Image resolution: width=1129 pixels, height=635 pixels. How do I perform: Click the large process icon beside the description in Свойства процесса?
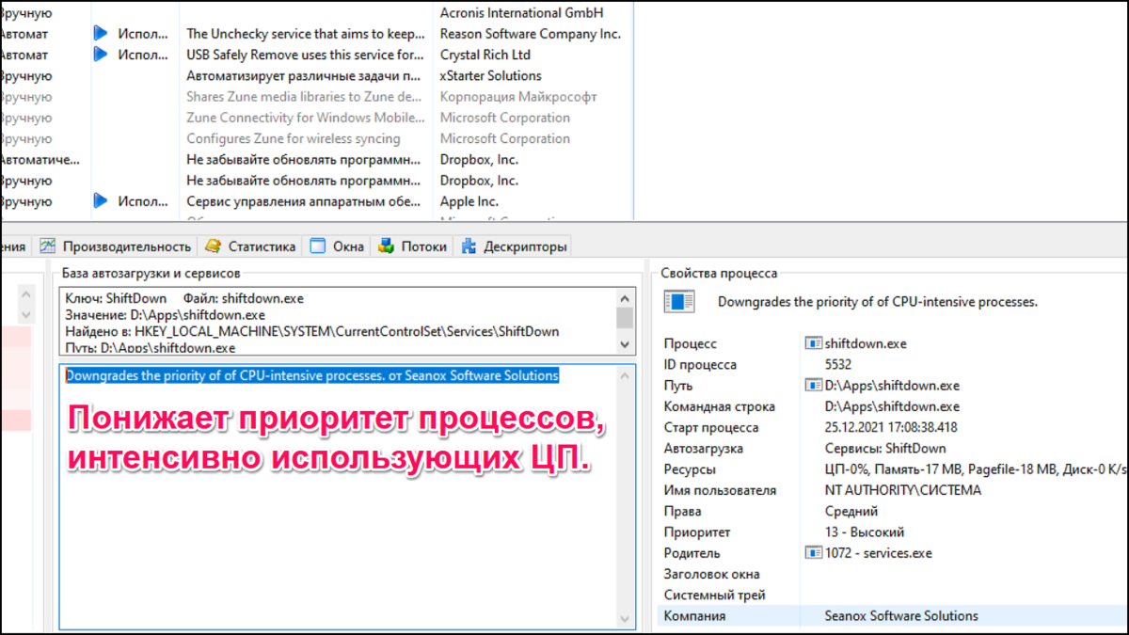(679, 302)
